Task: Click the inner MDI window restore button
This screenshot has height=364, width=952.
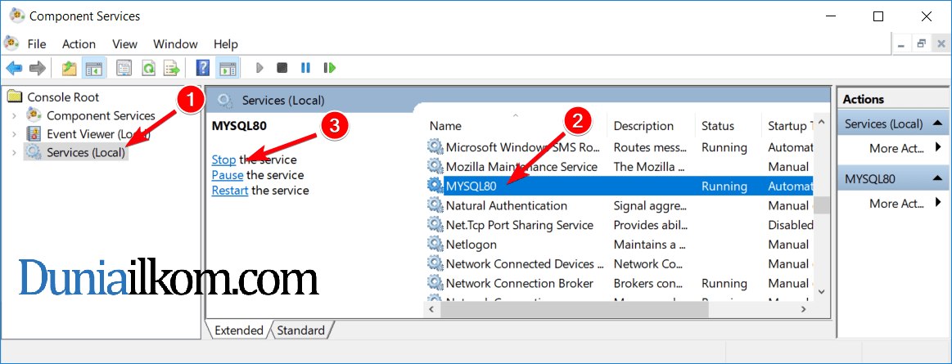Action: tap(922, 43)
